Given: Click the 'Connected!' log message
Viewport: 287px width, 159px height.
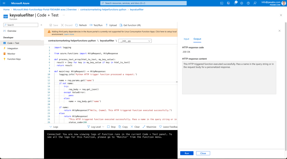Looking at the screenshot, I should (x=109, y=136).
